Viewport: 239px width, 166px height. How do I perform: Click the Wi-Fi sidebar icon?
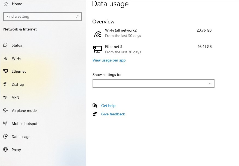[5, 59]
